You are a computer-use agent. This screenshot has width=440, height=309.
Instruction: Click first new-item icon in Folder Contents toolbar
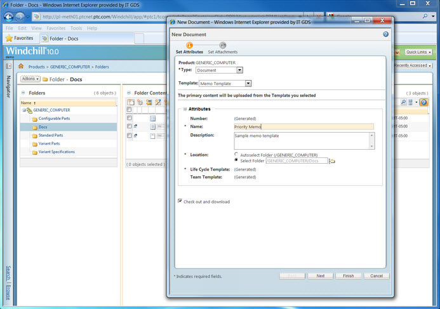131,102
